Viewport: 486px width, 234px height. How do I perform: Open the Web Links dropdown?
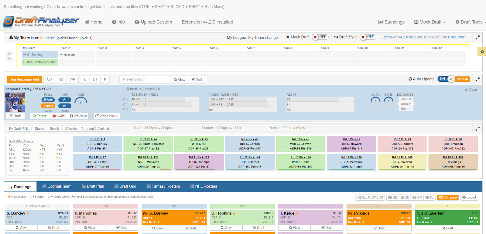pyautogui.click(x=107, y=116)
